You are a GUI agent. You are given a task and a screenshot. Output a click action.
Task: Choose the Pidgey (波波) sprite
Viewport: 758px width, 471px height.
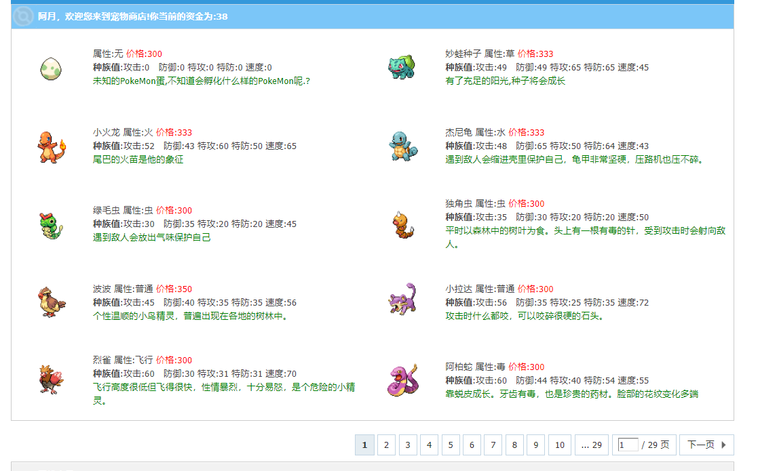[x=52, y=302]
